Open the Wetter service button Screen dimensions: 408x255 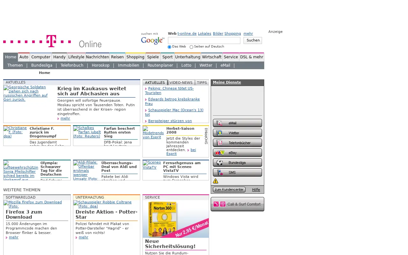pyautogui.click(x=237, y=133)
